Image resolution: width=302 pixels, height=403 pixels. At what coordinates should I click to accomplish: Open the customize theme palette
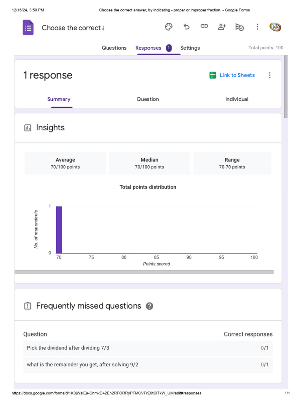pos(169,27)
